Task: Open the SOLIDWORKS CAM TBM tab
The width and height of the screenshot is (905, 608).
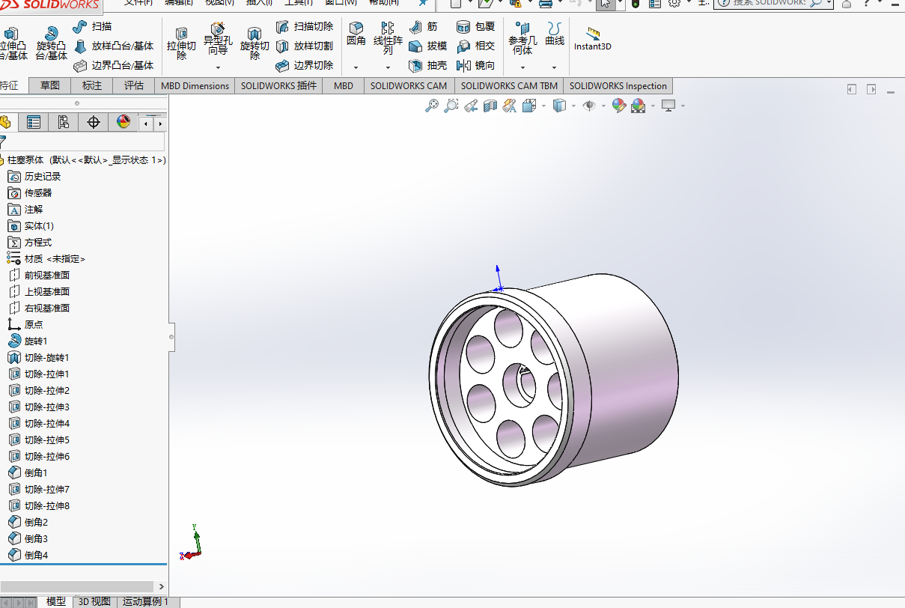Action: pyautogui.click(x=509, y=85)
